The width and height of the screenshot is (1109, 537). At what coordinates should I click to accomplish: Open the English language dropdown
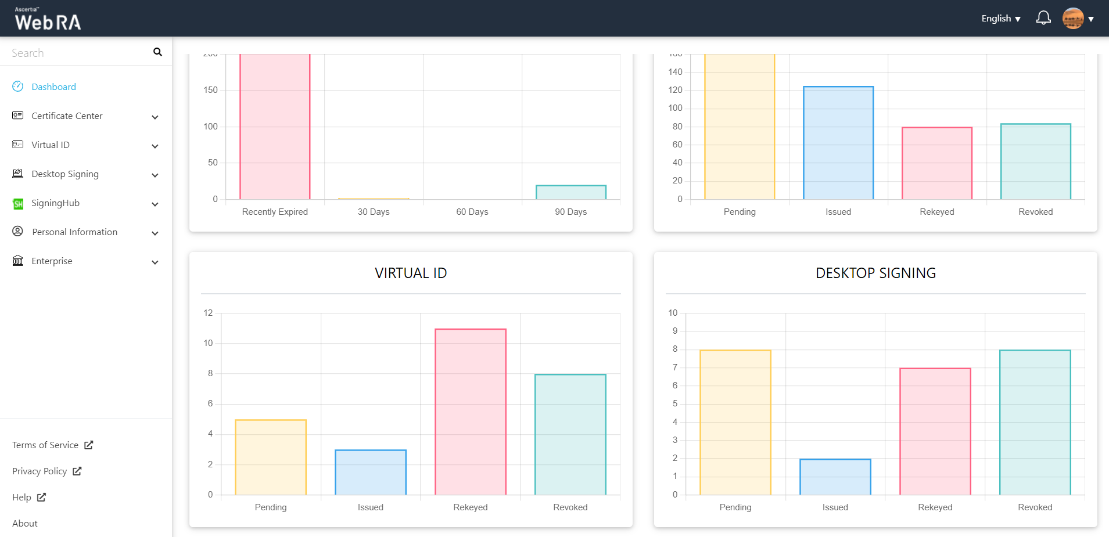click(x=1000, y=19)
